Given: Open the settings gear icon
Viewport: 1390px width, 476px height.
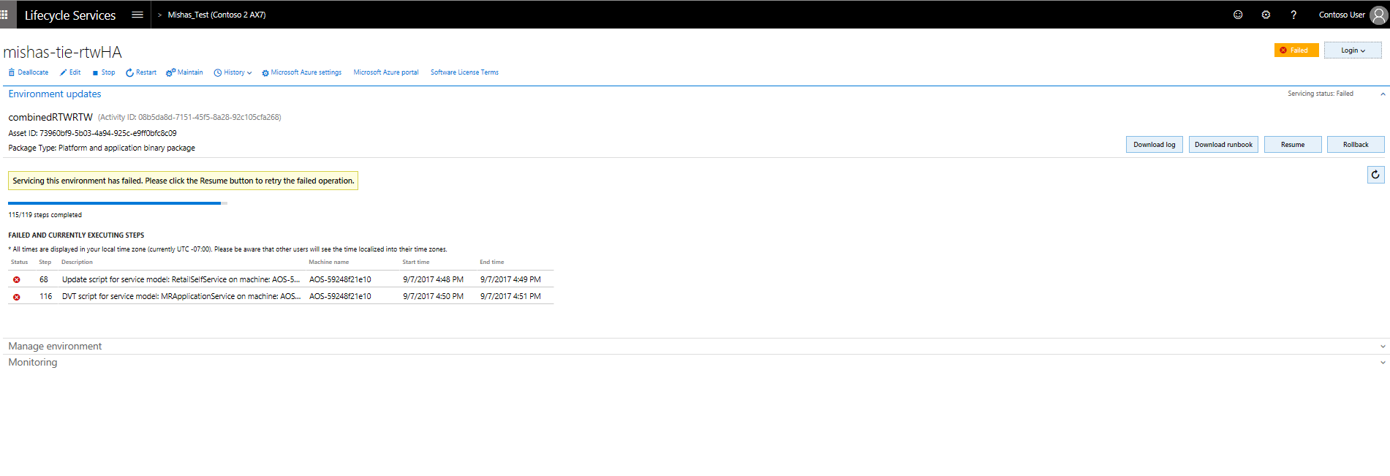Looking at the screenshot, I should [1266, 15].
